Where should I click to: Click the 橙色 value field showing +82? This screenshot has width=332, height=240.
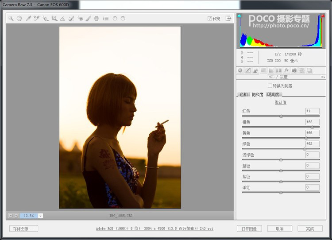click(313, 122)
